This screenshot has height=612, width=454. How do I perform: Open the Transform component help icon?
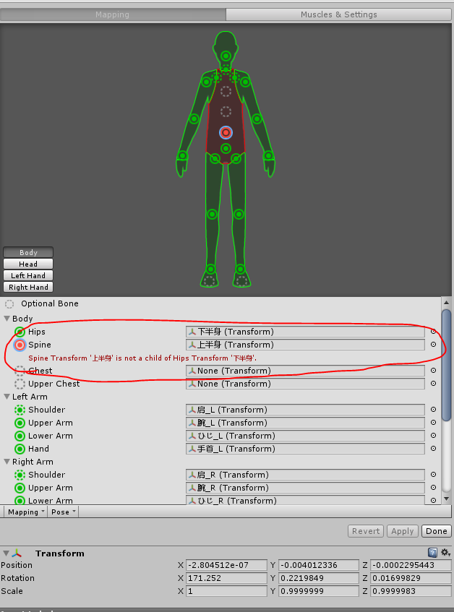point(432,553)
